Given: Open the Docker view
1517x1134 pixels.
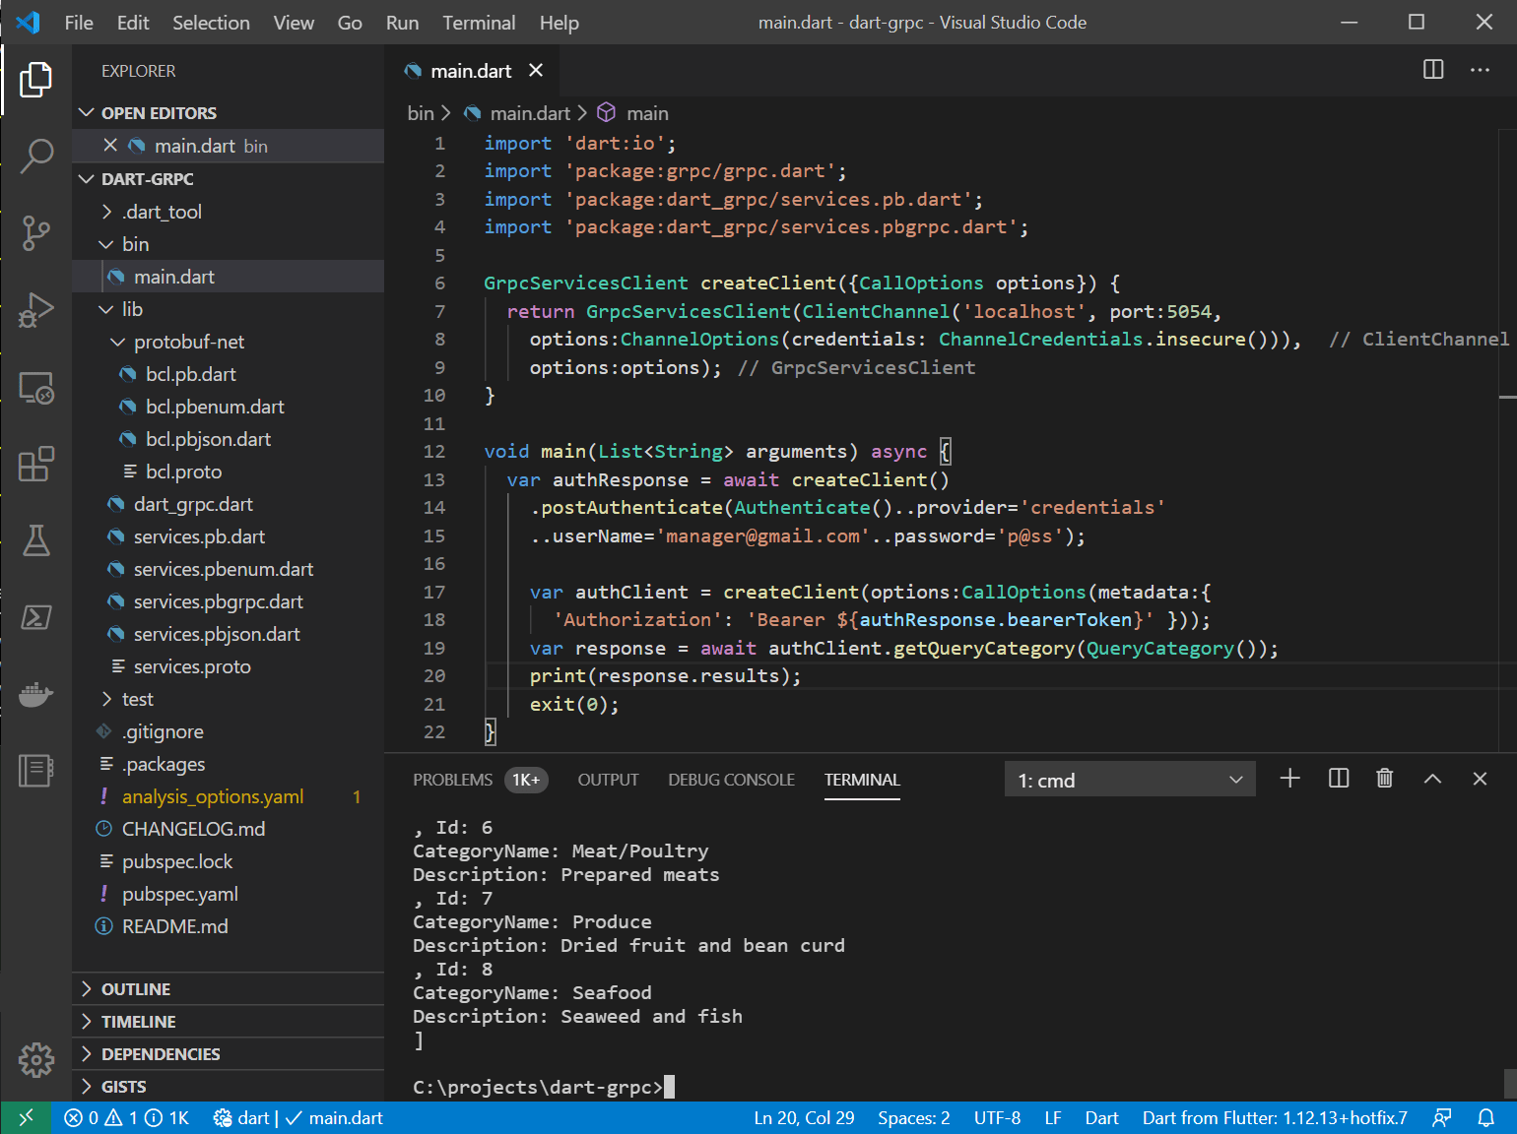Looking at the screenshot, I should click(35, 694).
